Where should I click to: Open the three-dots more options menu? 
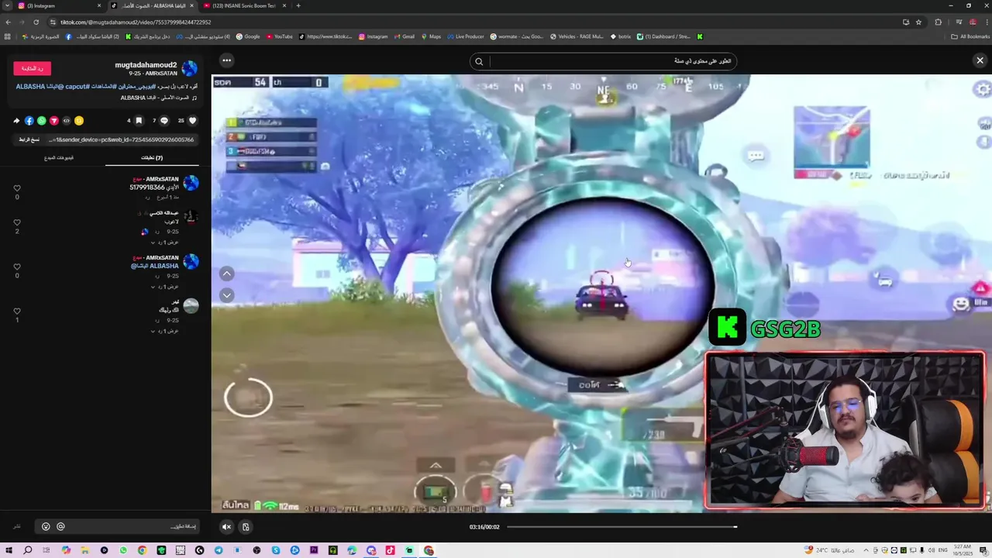tap(226, 60)
